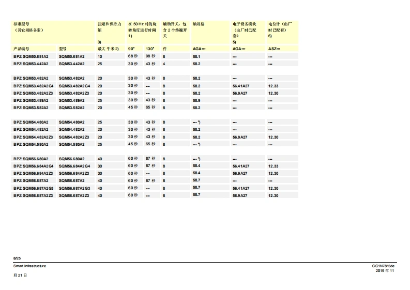Select the page number 8/25

coord(17,258)
